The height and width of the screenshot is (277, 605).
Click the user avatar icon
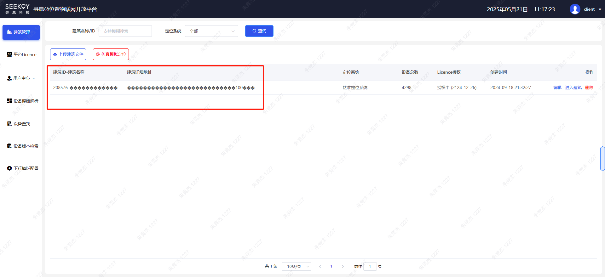tap(575, 9)
